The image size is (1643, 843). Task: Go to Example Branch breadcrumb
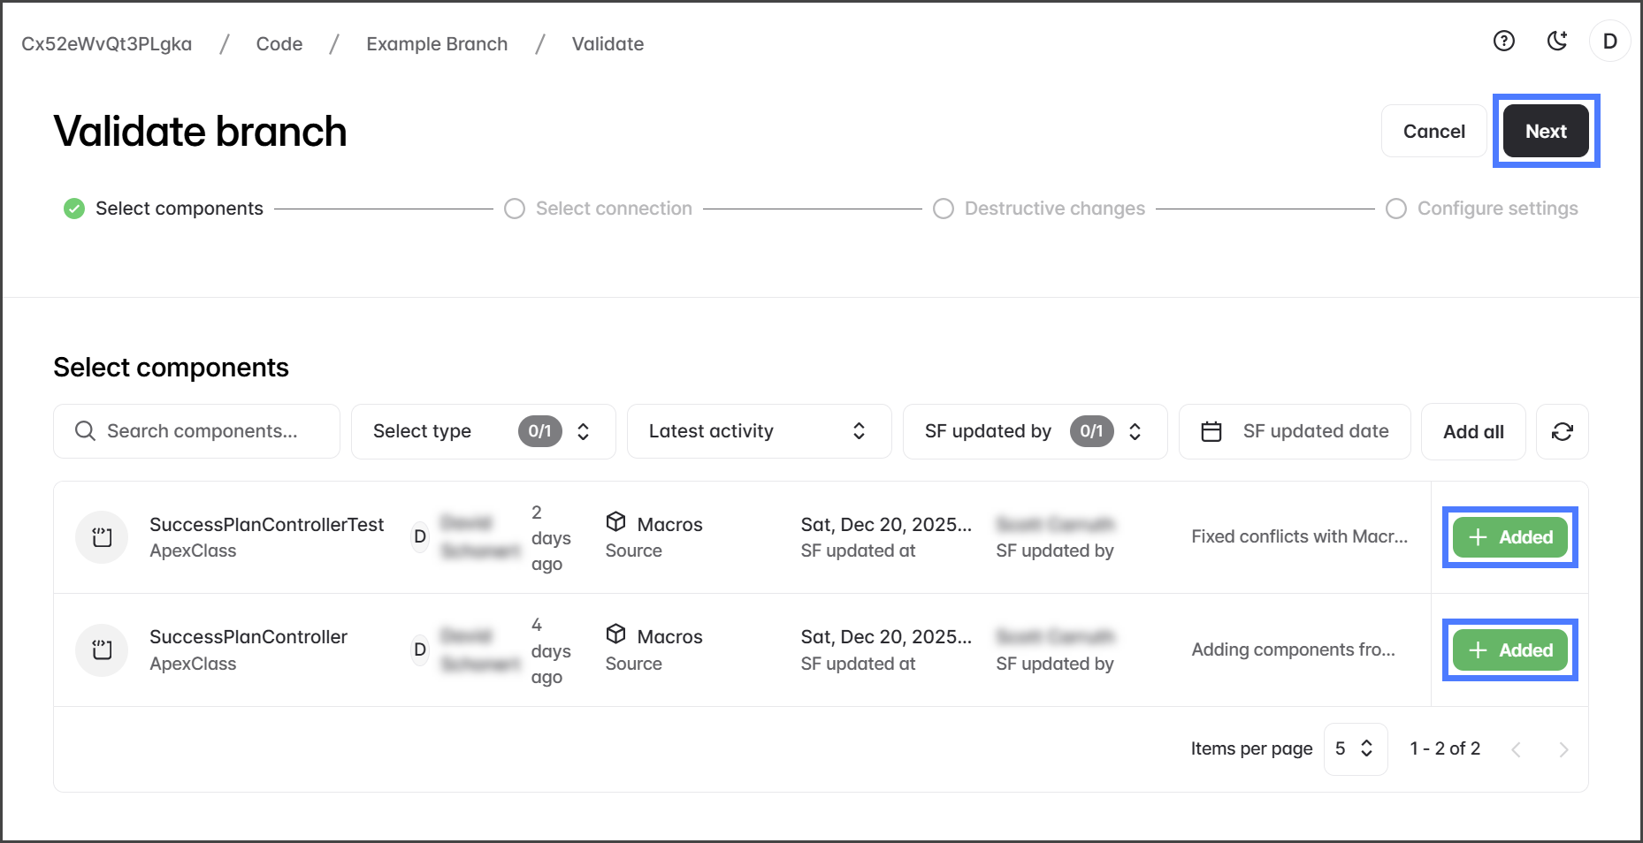click(437, 44)
